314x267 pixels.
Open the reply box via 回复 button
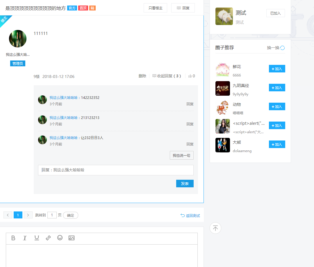183,8
